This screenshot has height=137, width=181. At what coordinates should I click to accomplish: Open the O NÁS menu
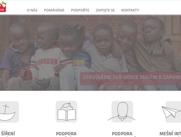32,10
